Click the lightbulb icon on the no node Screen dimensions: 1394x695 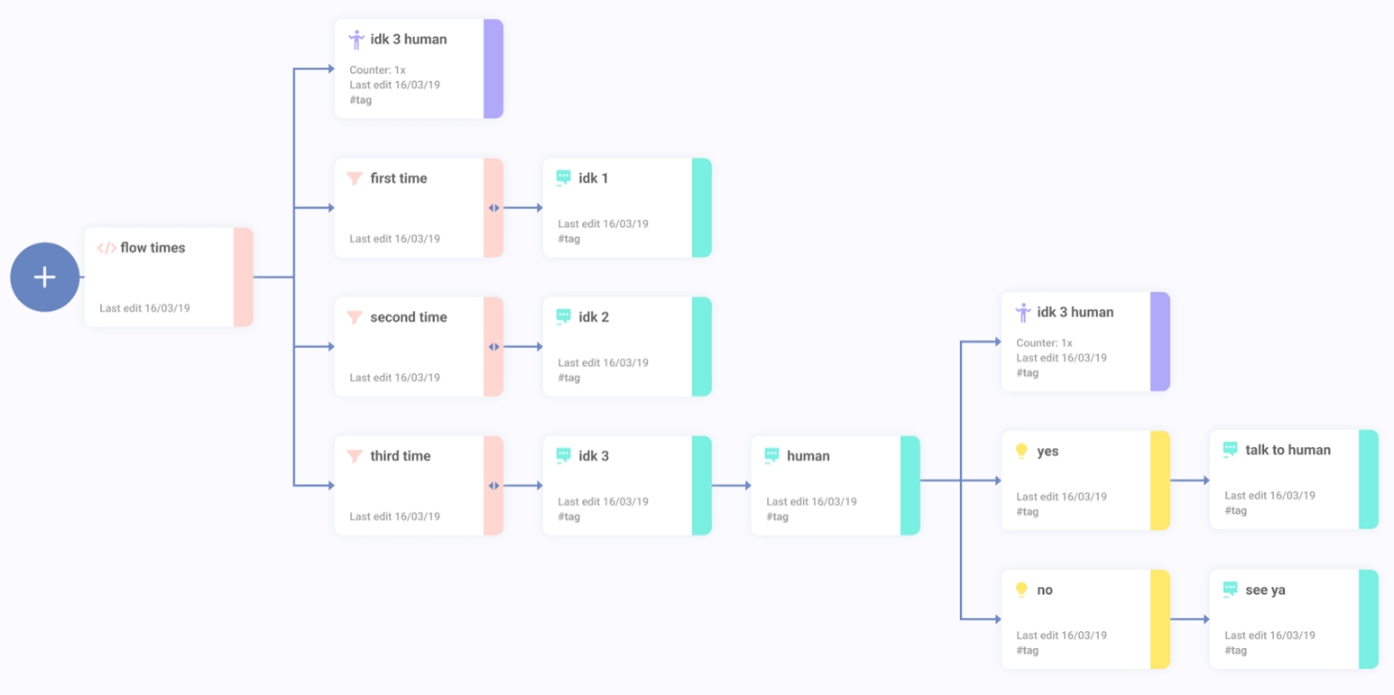[x=1021, y=590]
